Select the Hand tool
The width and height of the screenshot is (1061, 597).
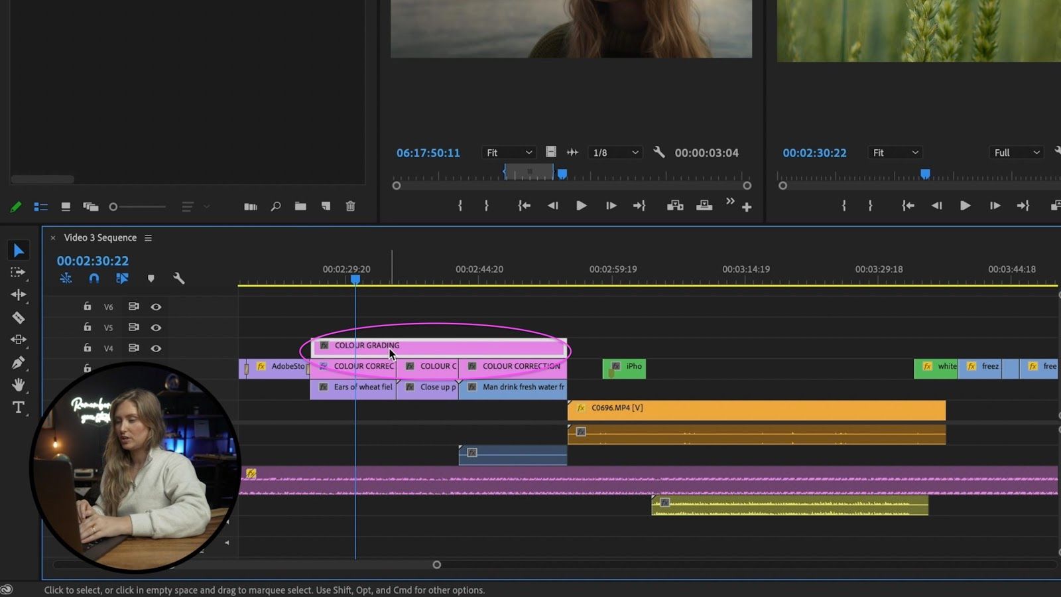18,385
